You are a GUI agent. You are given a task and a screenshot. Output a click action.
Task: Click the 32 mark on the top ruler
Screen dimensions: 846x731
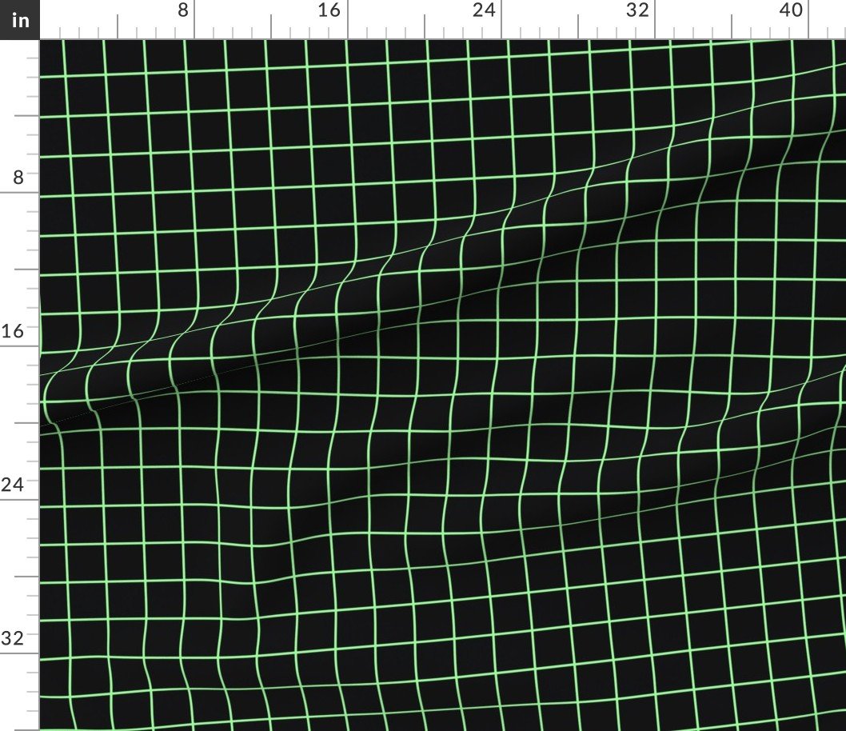[637, 10]
